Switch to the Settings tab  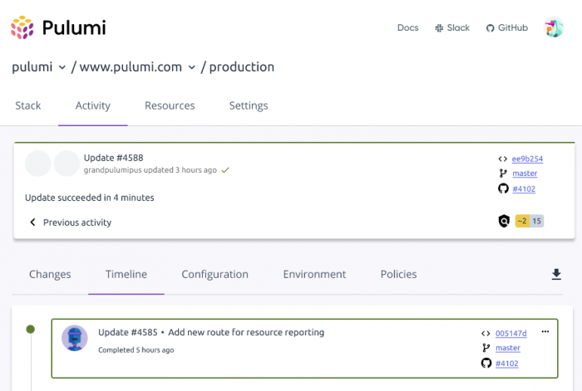pyautogui.click(x=249, y=105)
